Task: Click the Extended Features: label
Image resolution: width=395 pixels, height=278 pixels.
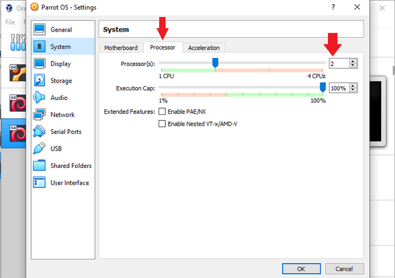Action: click(129, 112)
